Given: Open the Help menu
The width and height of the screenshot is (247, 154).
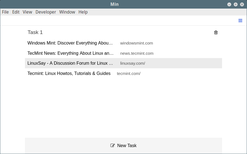Looking at the screenshot, I should click(x=83, y=12).
